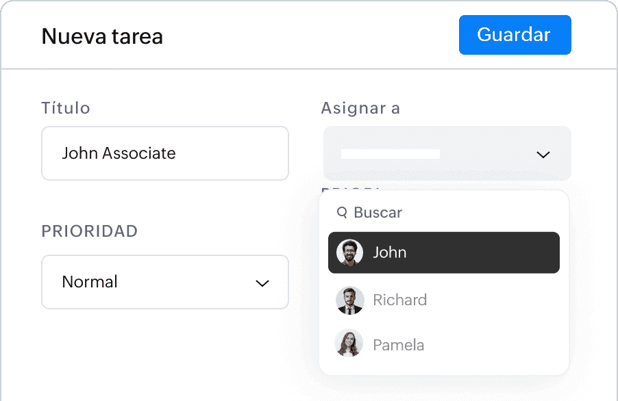Assign the task to Richard by name

pos(399,300)
